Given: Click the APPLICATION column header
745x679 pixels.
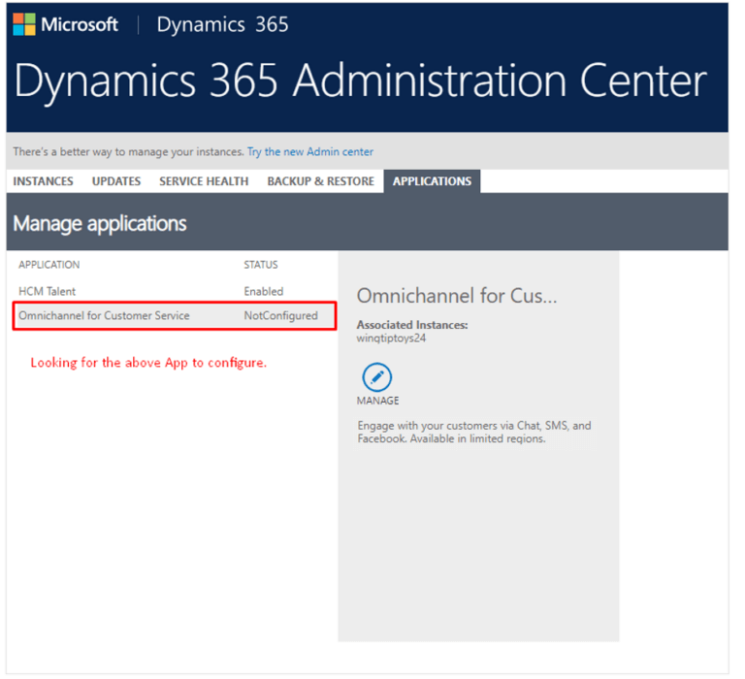Looking at the screenshot, I should pyautogui.click(x=49, y=265).
